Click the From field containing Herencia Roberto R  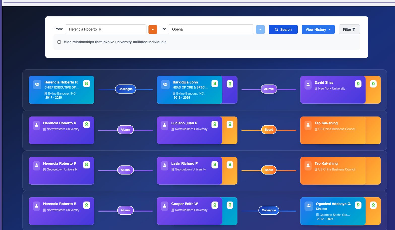click(106, 29)
